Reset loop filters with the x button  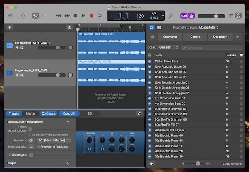153,37
